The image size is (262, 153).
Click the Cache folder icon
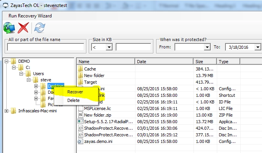[80, 69]
